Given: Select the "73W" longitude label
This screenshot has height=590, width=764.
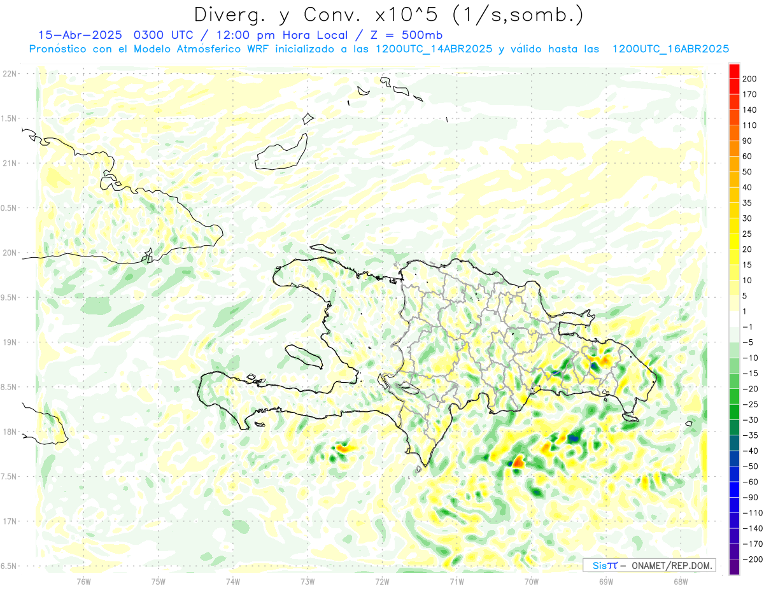Looking at the screenshot, I should 308,581.
